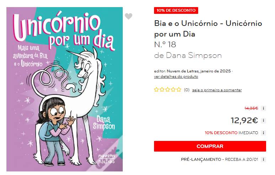Click the COMPRAR button
The width and height of the screenshot is (275, 175).
(x=210, y=146)
